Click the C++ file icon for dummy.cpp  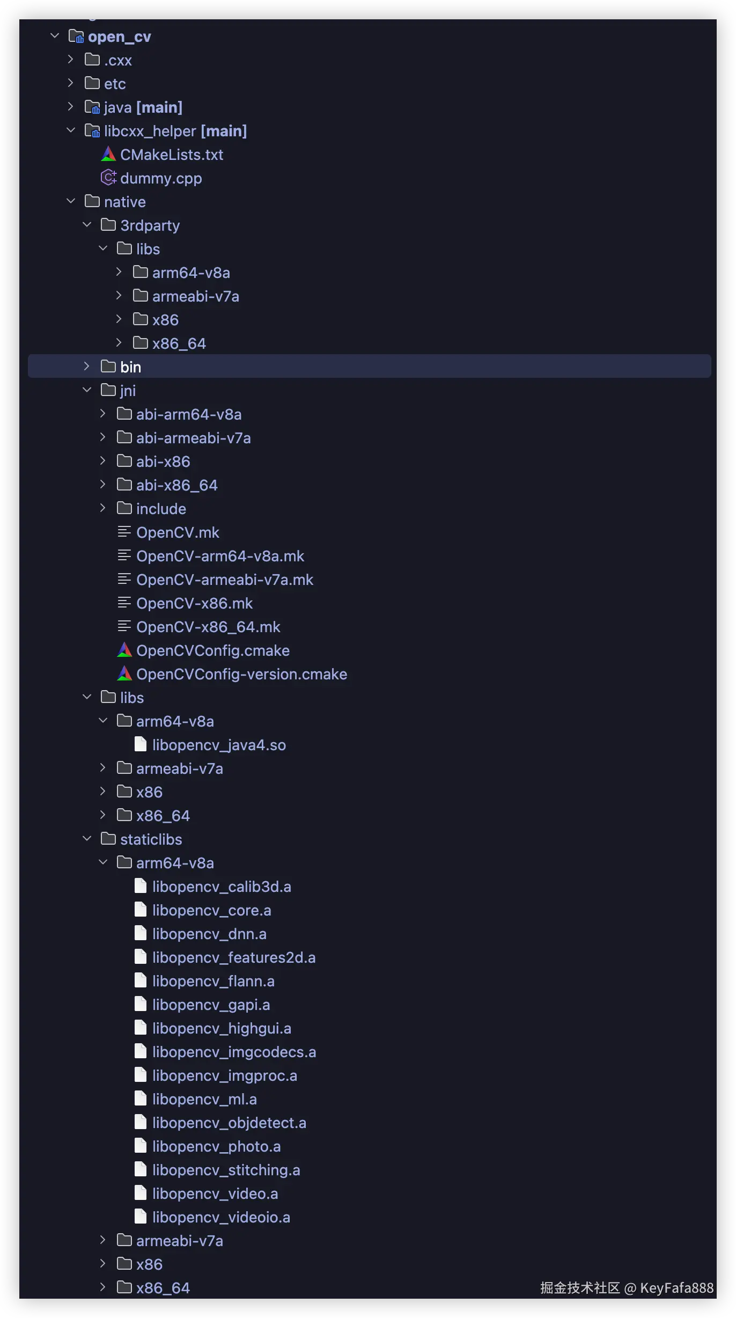(108, 178)
